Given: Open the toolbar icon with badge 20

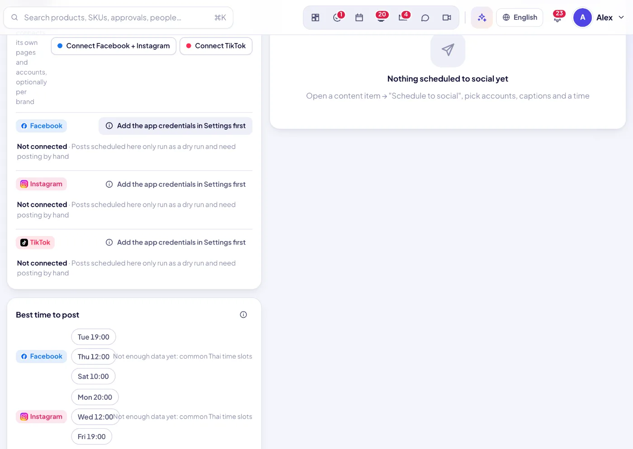Looking at the screenshot, I should point(381,18).
